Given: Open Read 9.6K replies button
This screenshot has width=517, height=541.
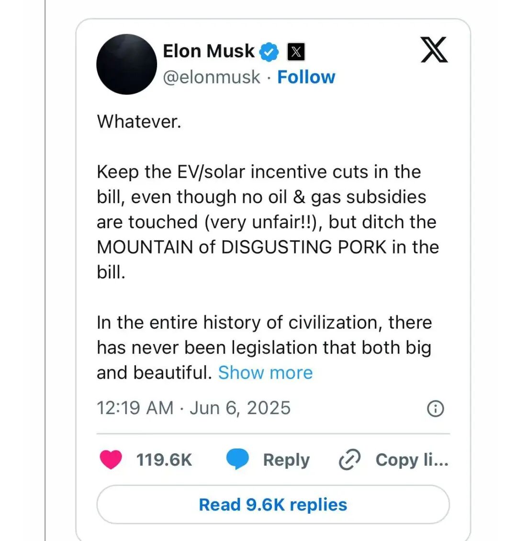Looking at the screenshot, I should point(273,505).
